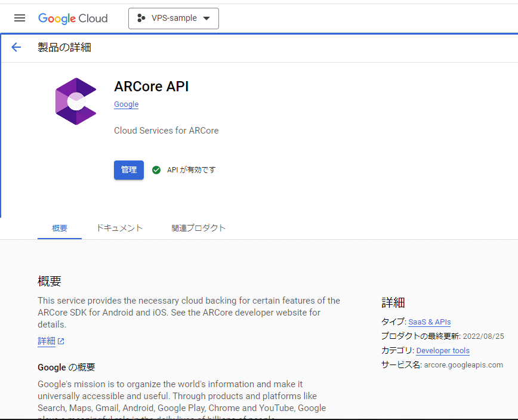Switch to the ドキュメント tab
The image size is (518, 420).
click(119, 228)
